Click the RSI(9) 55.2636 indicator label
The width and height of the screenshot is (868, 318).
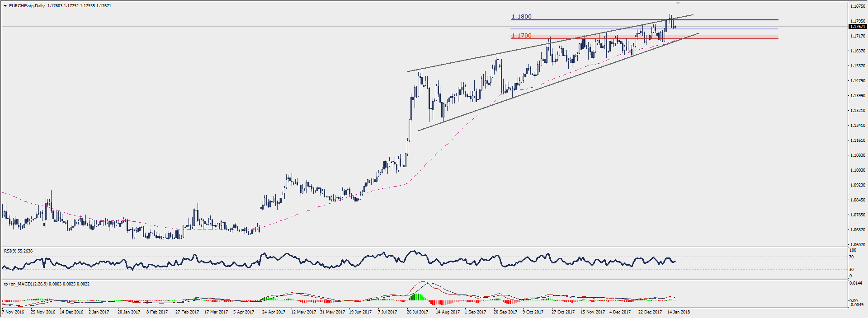coord(18,251)
